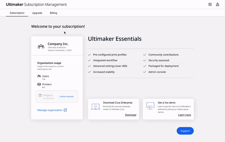Click the laptop icon on Download Cura Enterprise card
225x142 pixels.
(95, 107)
